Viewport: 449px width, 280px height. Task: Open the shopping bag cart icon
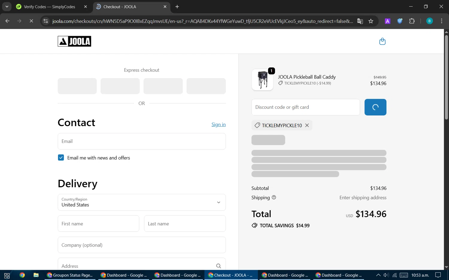click(x=382, y=41)
